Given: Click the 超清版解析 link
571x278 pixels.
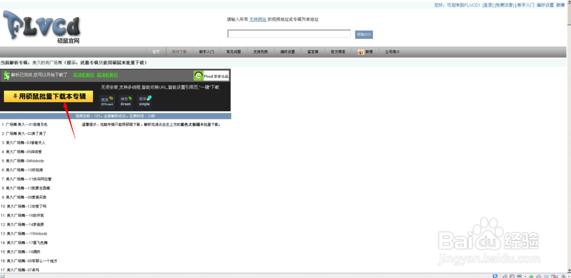Looking at the screenshot, I should click(x=107, y=75).
